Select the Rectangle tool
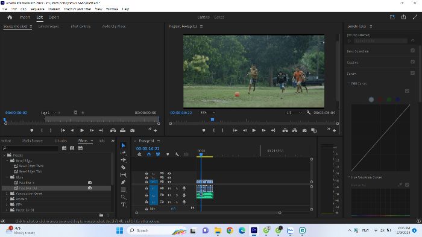 123,189
